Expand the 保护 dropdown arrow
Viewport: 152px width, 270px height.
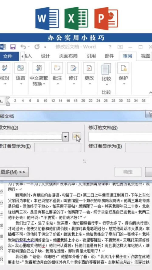(x=124, y=84)
